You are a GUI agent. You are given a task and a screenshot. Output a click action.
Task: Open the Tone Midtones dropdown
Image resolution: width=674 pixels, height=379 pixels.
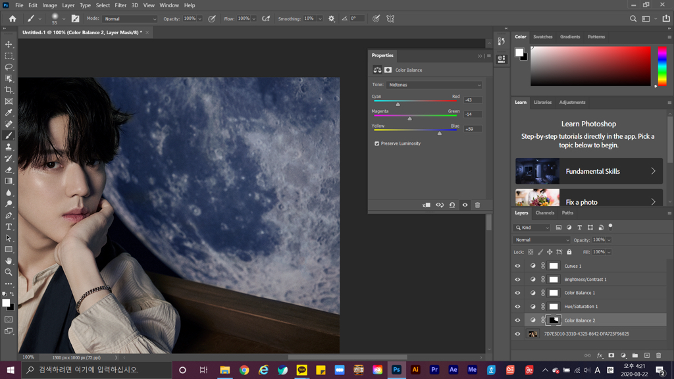(434, 85)
